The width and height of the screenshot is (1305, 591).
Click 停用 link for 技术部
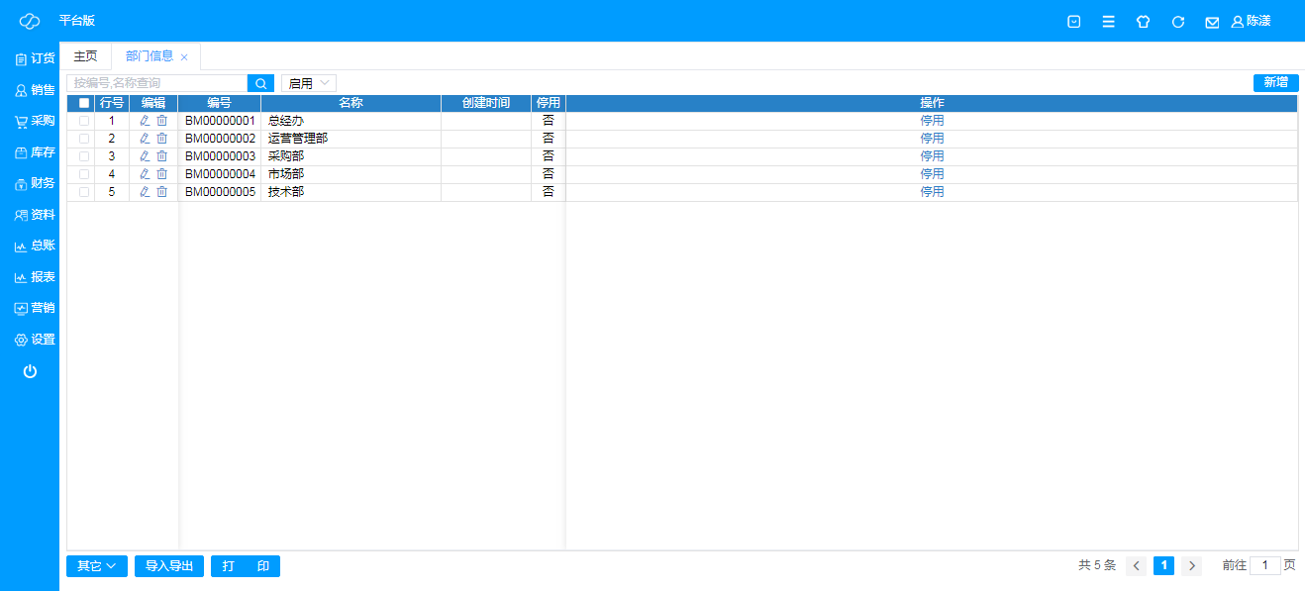932,192
